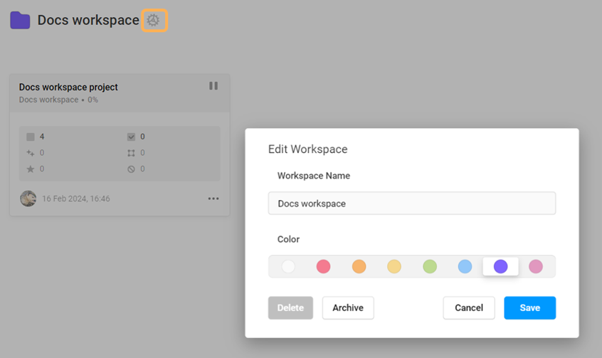Pick the green workspace color
This screenshot has height=358, width=602.
click(430, 267)
